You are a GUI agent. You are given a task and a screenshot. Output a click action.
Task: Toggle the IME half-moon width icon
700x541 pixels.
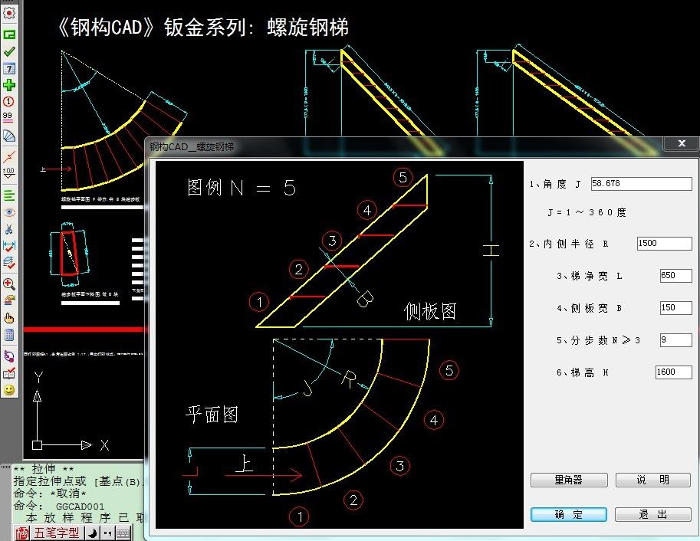click(93, 533)
